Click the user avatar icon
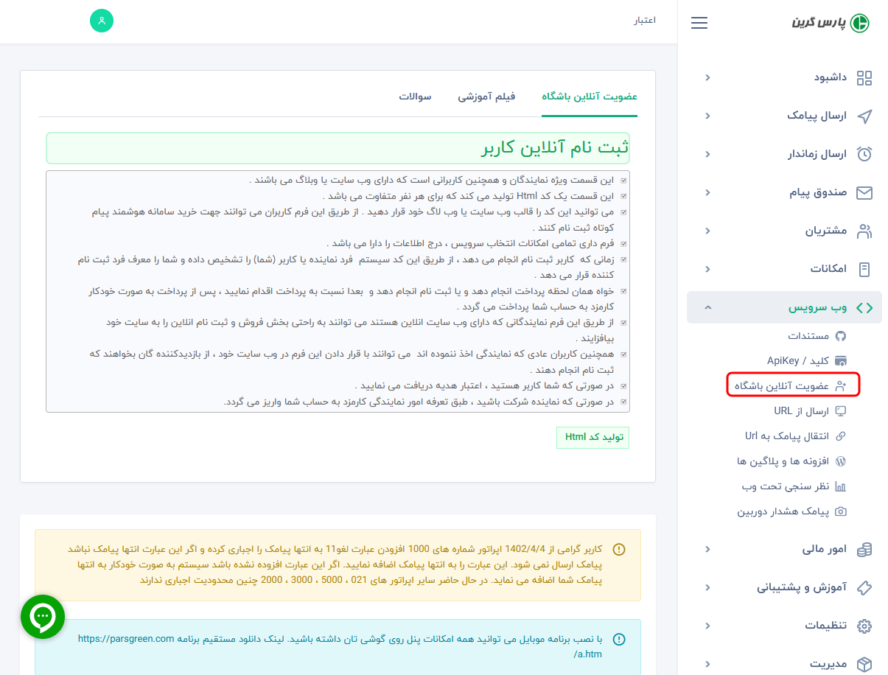 coord(101,21)
